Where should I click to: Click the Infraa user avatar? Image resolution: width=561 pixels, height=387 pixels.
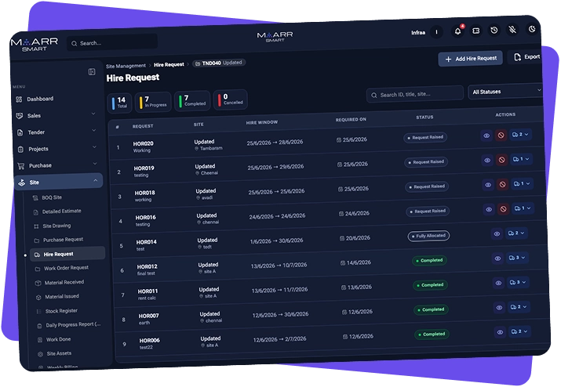pyautogui.click(x=436, y=32)
